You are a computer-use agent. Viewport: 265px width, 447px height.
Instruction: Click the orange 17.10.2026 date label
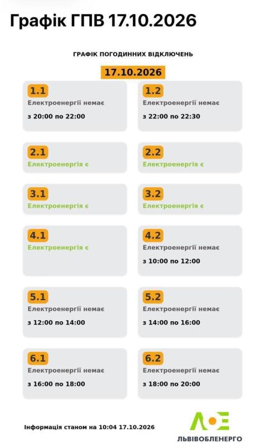(x=133, y=72)
